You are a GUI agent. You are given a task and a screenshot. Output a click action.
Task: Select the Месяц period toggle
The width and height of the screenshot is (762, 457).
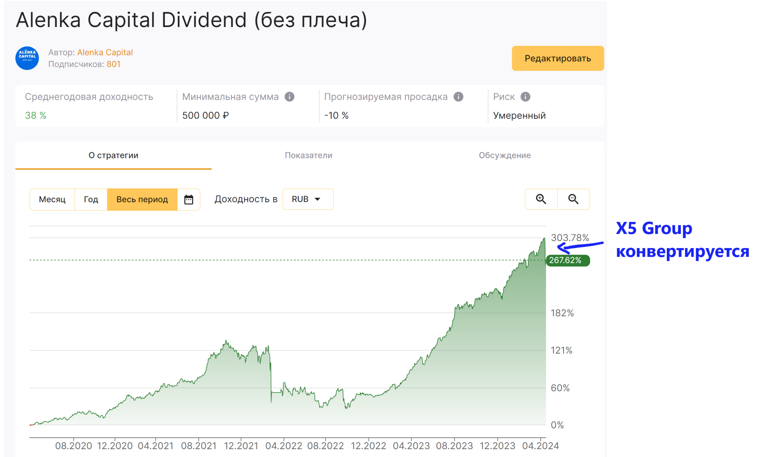tap(52, 199)
